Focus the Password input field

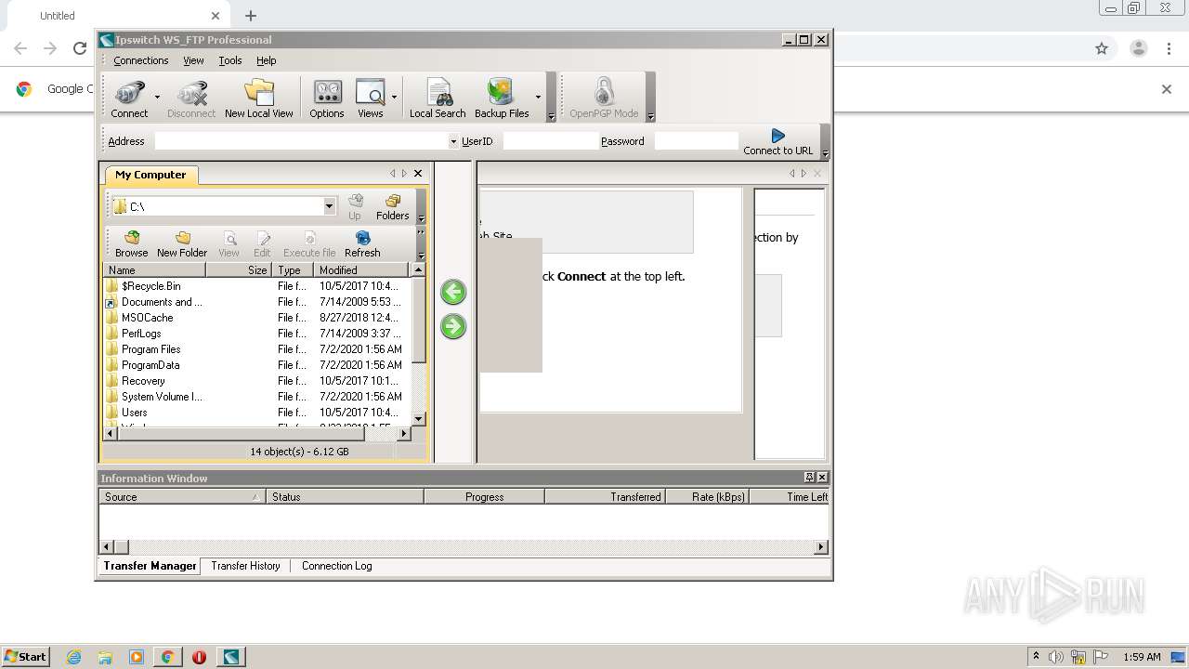(696, 141)
